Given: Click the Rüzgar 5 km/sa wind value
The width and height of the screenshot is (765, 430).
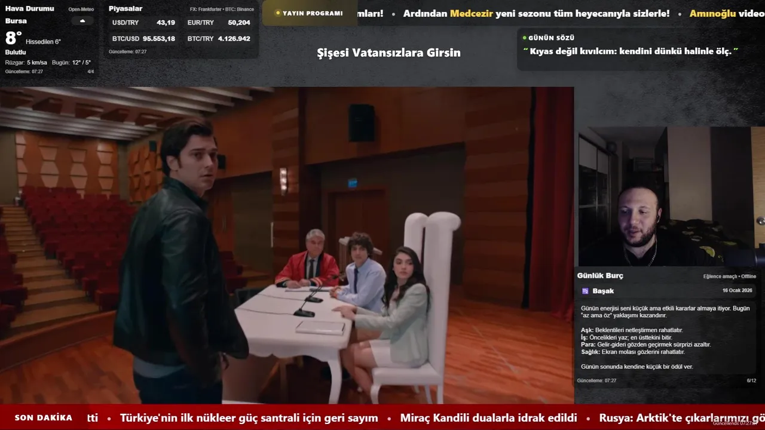Looking at the screenshot, I should tap(26, 63).
